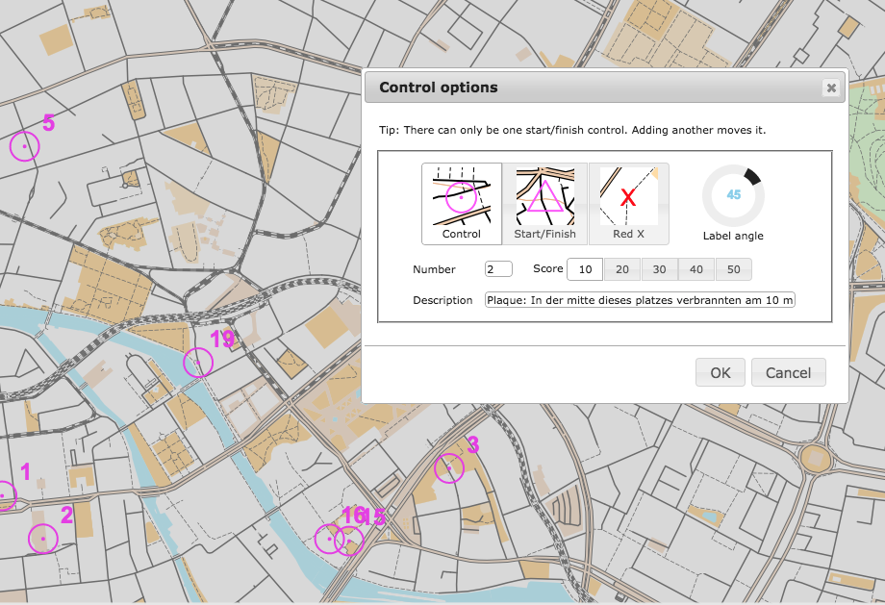The width and height of the screenshot is (885, 605).
Task: Set score to 30
Action: [x=659, y=269]
